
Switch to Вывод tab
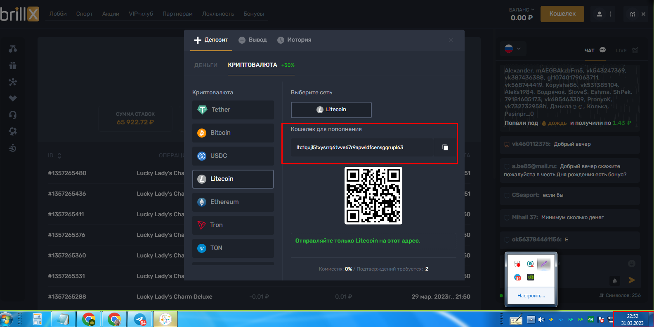coord(253,40)
